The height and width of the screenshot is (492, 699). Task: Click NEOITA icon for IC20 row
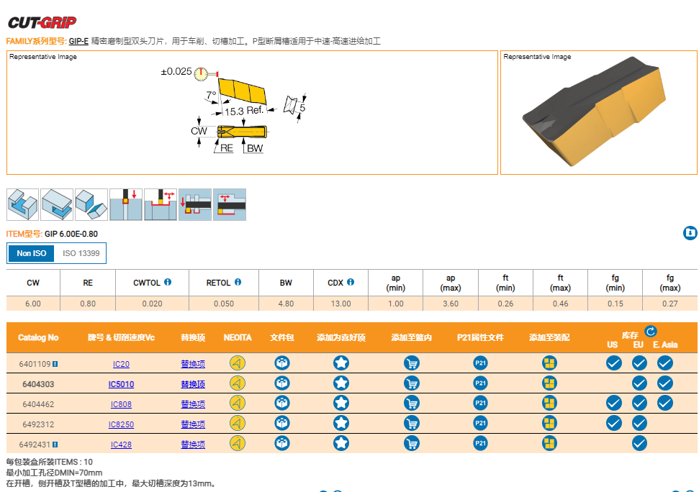point(237,364)
